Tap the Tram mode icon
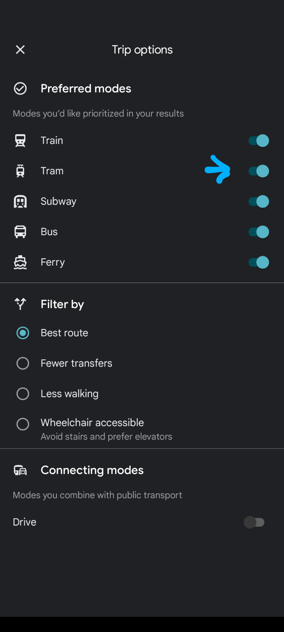 pyautogui.click(x=20, y=171)
